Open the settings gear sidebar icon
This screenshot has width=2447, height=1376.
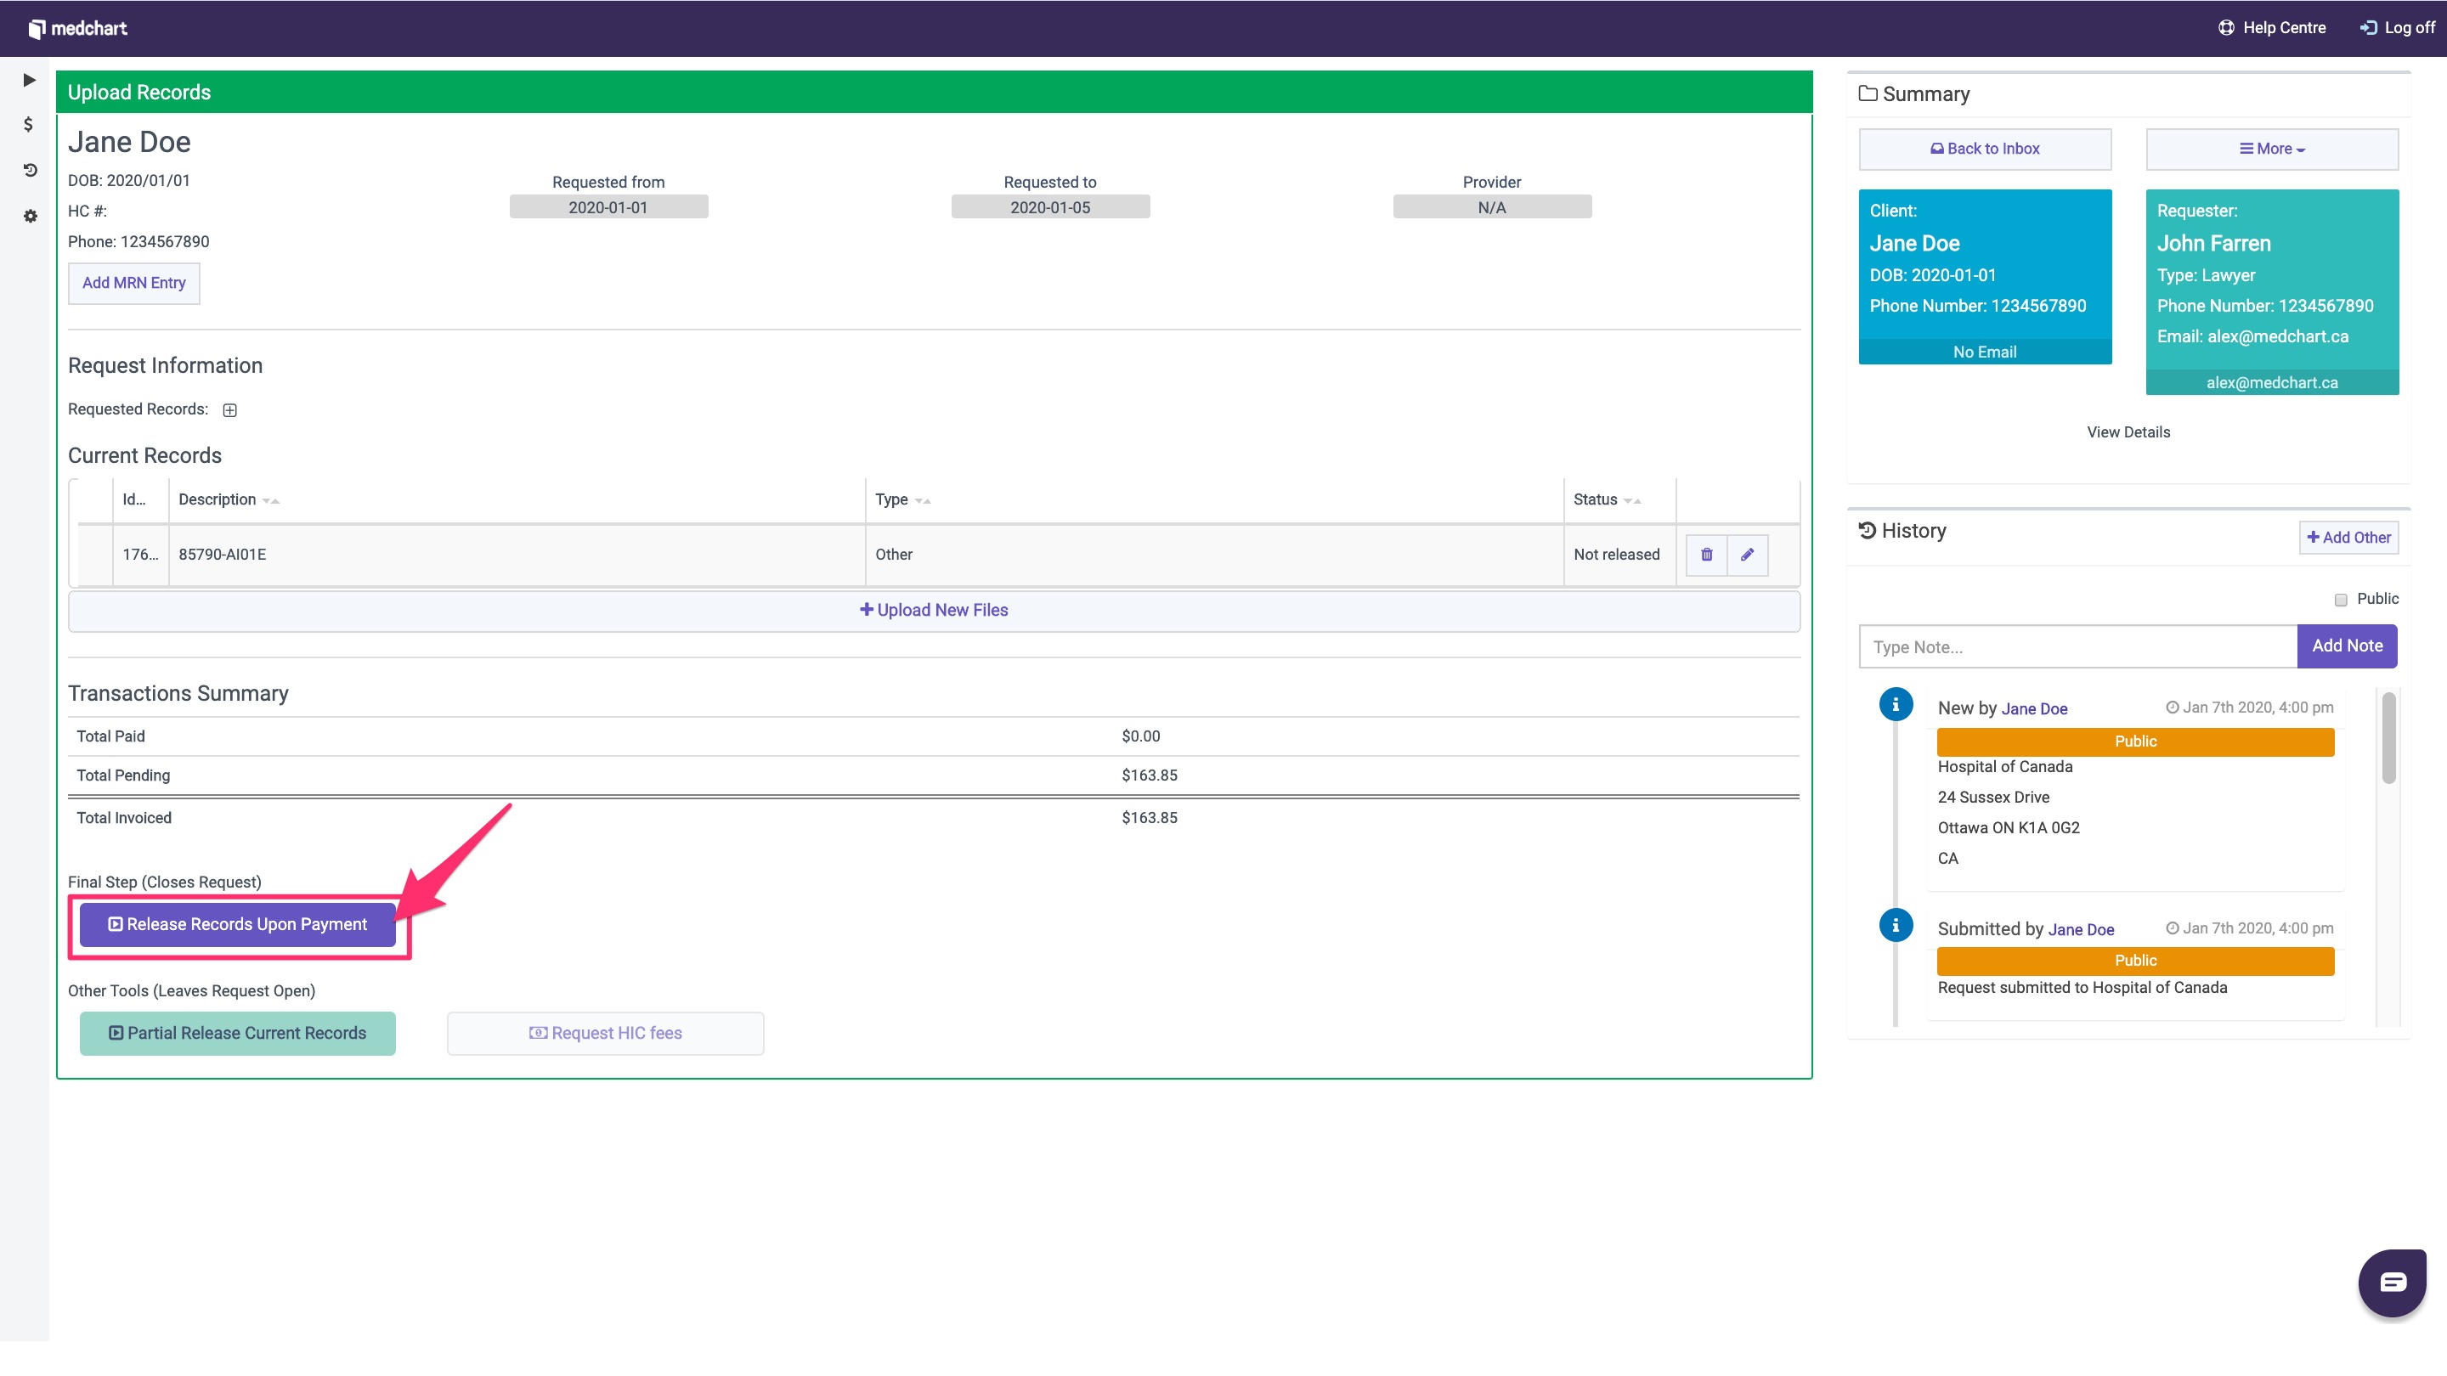(30, 217)
